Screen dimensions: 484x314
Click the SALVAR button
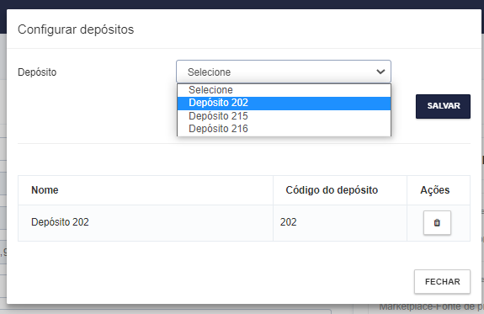tap(443, 106)
